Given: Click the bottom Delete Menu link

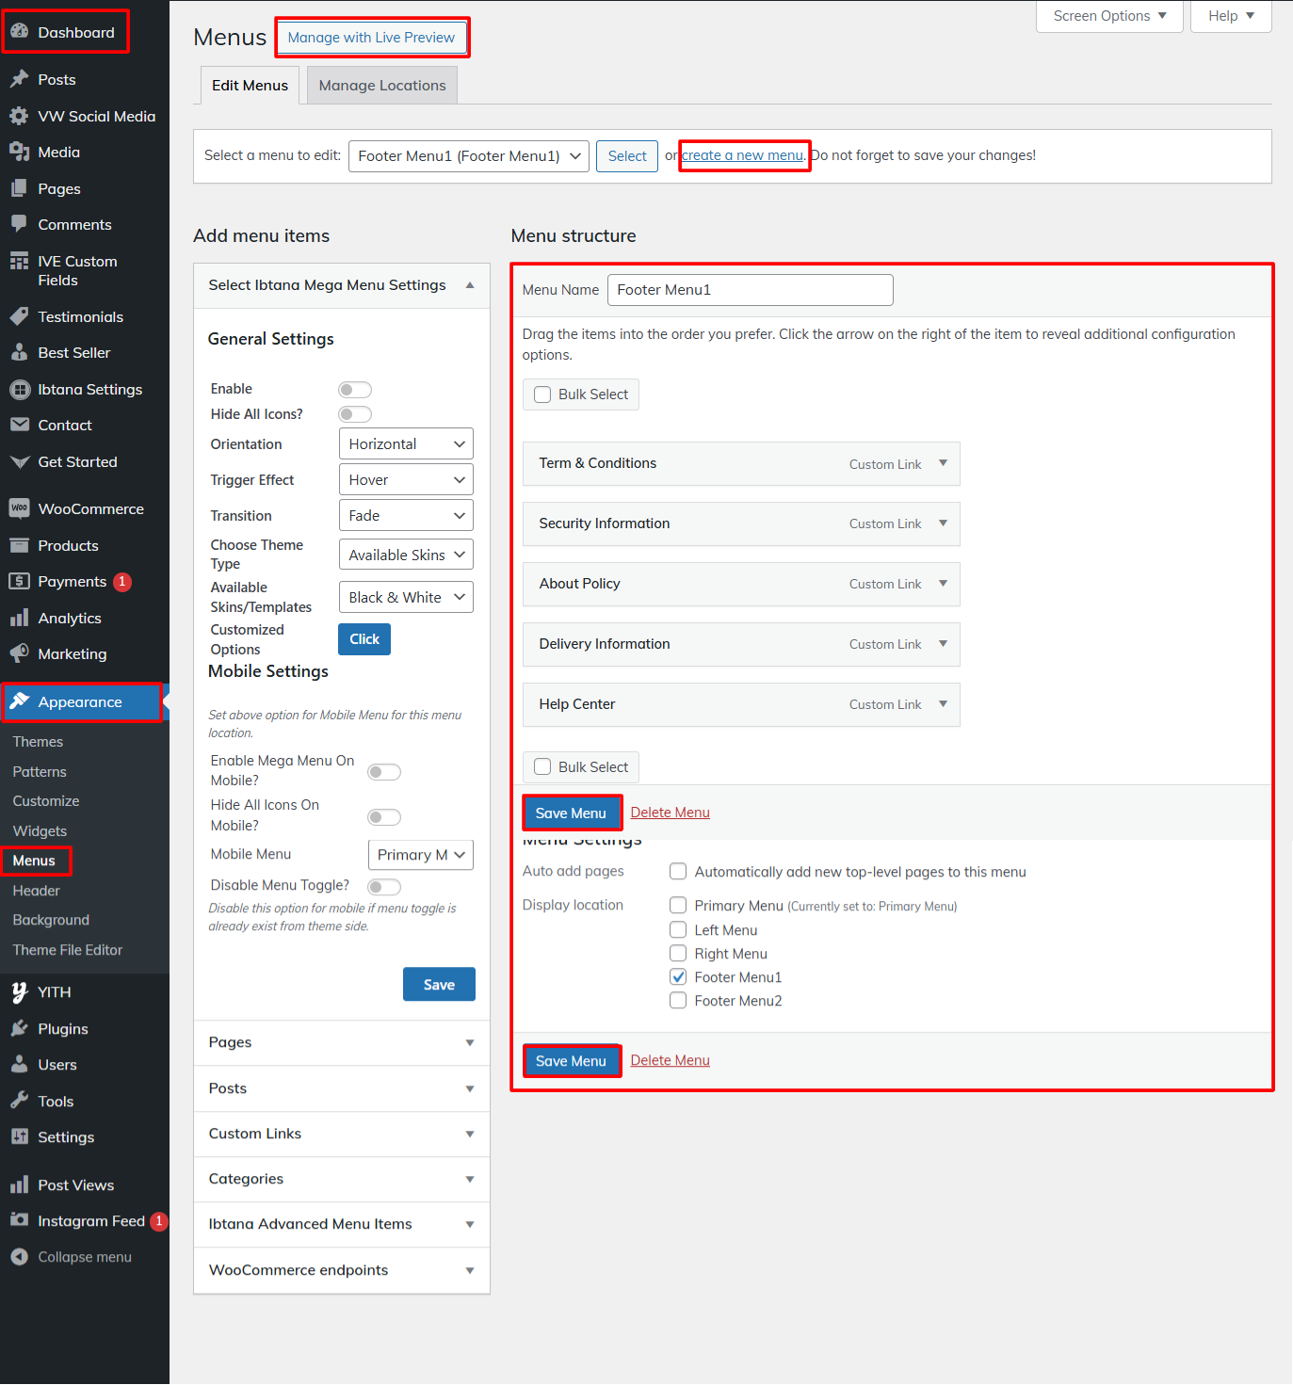Looking at the screenshot, I should coord(670,1060).
